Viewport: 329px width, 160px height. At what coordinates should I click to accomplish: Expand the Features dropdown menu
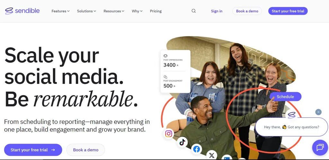[60, 11]
